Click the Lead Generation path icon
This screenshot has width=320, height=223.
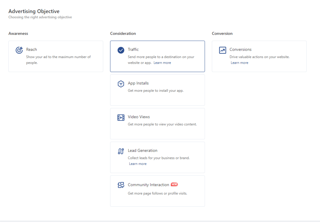[x=121, y=151]
